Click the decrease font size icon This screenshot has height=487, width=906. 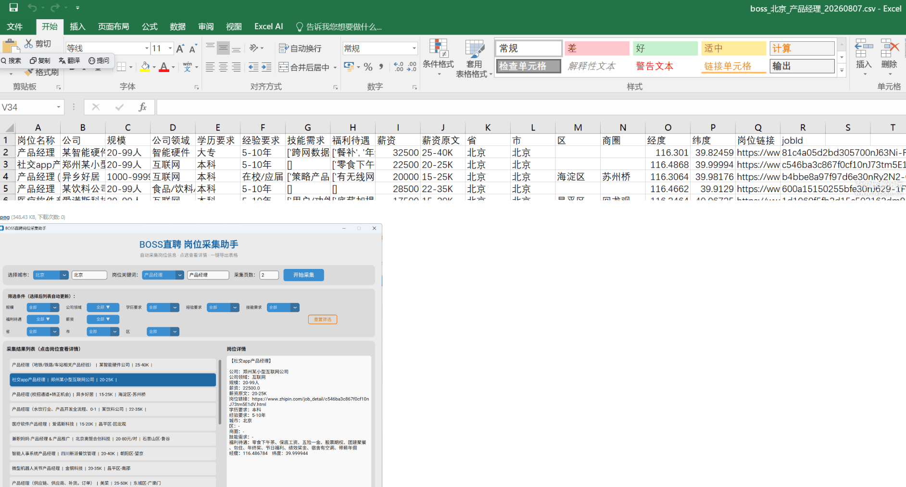tap(193, 49)
